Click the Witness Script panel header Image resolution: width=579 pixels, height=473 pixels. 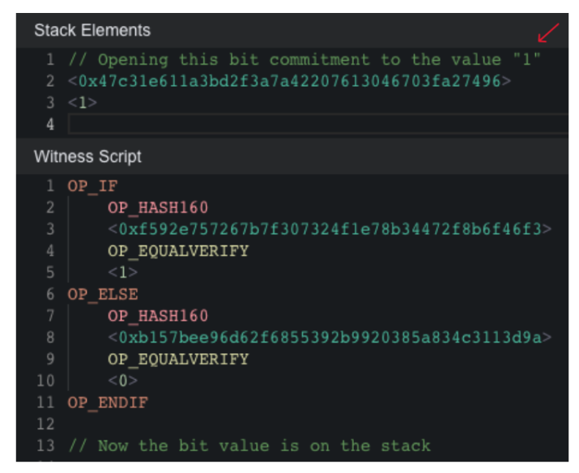(292, 156)
